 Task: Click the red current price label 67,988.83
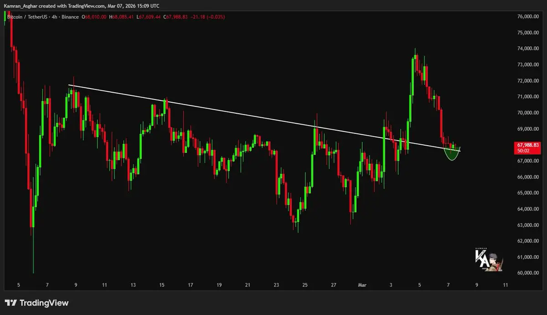click(x=528, y=145)
